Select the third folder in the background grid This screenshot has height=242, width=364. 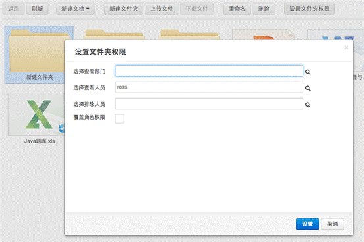[x=189, y=35]
